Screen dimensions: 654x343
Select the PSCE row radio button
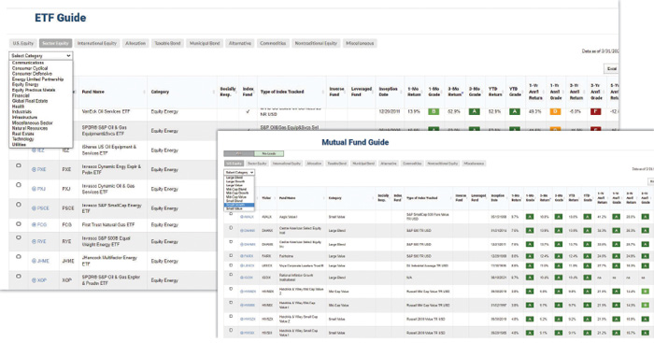pos(19,205)
